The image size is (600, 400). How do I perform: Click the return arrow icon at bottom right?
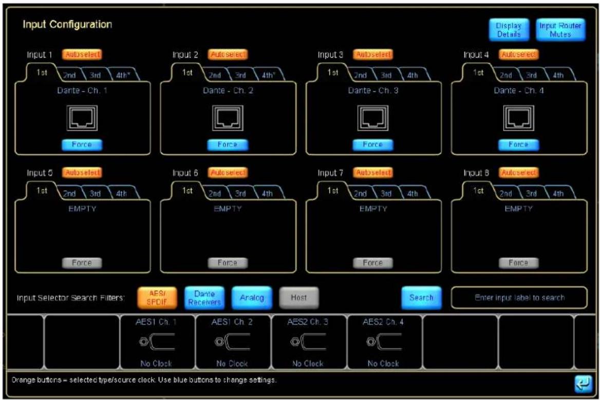click(583, 384)
